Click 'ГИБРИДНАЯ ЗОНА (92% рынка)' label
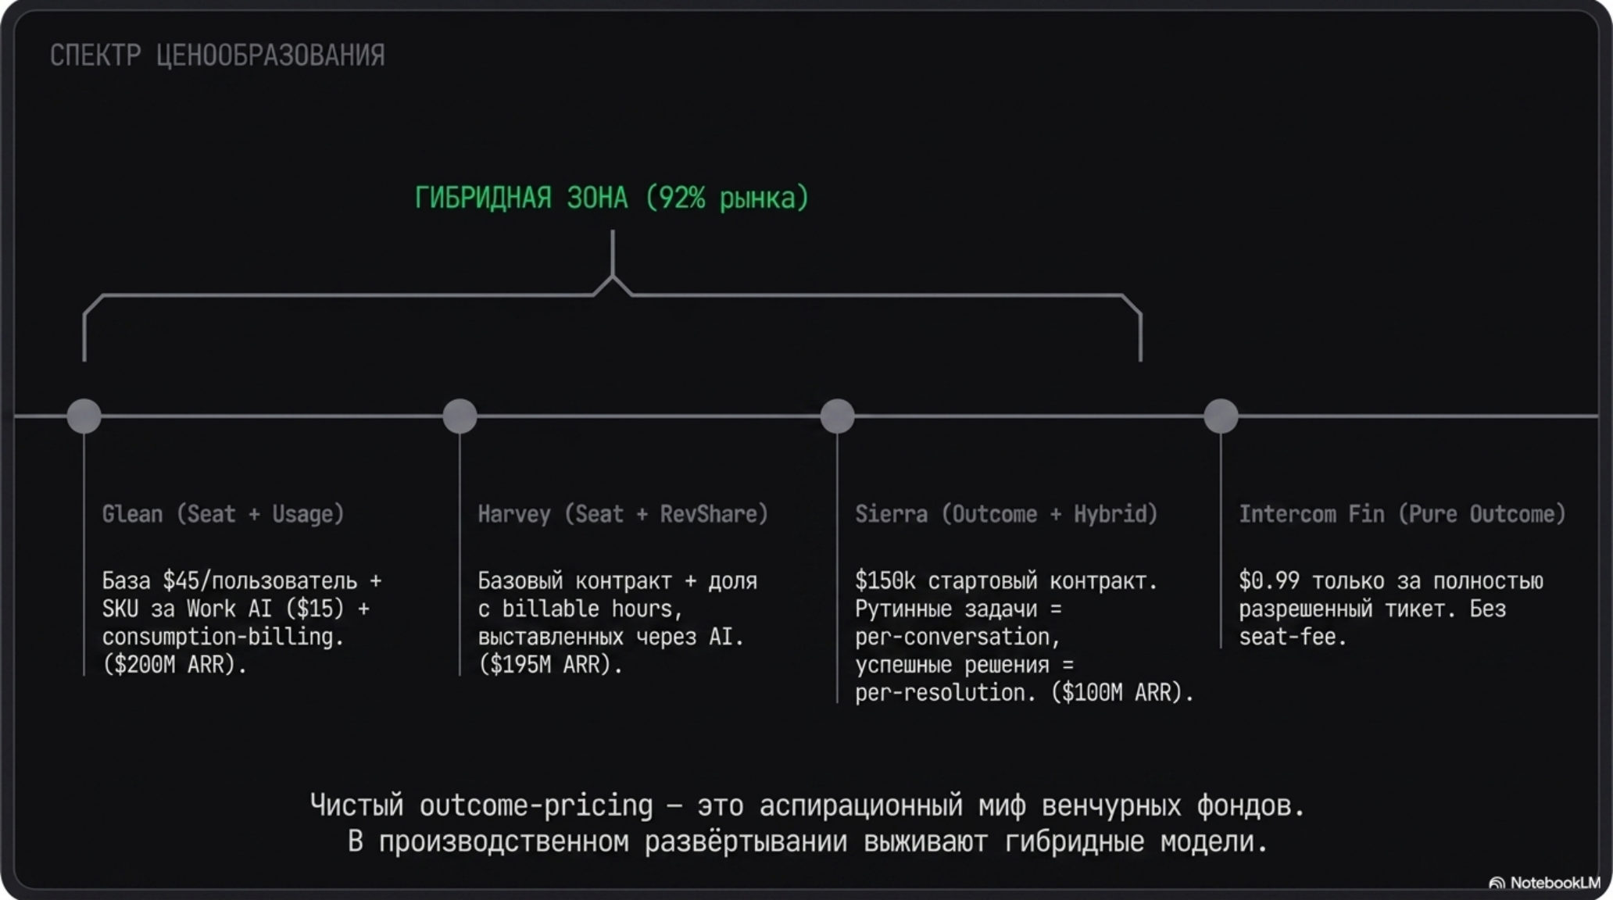This screenshot has height=900, width=1613. (x=612, y=198)
